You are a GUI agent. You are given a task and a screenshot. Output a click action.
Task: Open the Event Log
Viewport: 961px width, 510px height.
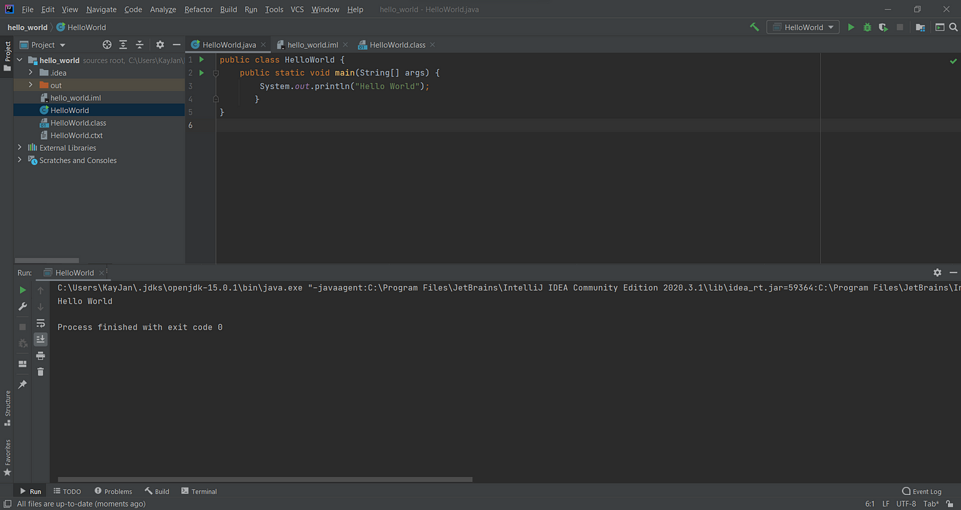click(922, 491)
